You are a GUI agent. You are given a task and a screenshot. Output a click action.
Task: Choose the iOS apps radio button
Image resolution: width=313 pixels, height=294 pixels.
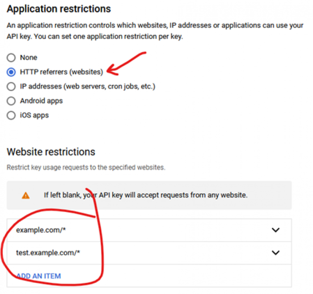[x=11, y=115]
